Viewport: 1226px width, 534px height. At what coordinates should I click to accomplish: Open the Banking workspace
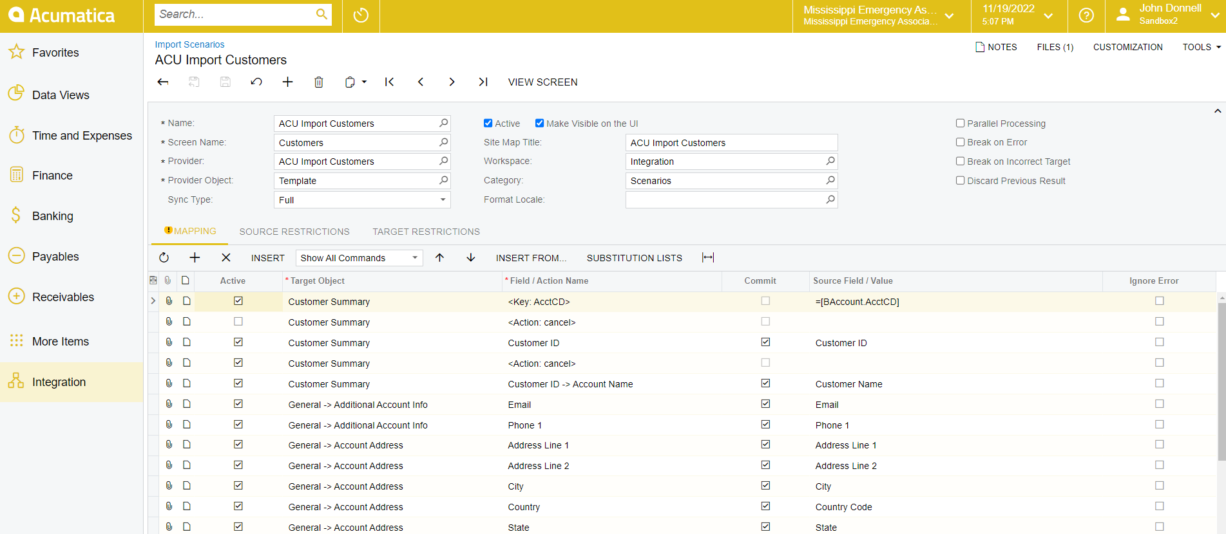72,216
